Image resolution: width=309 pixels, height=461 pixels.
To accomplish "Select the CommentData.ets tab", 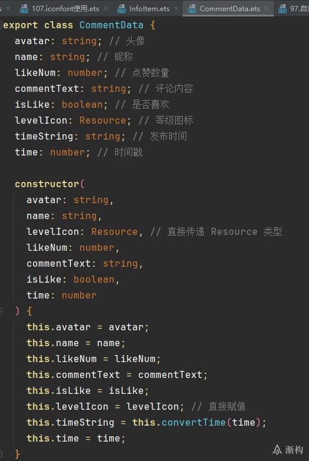I will (230, 9).
